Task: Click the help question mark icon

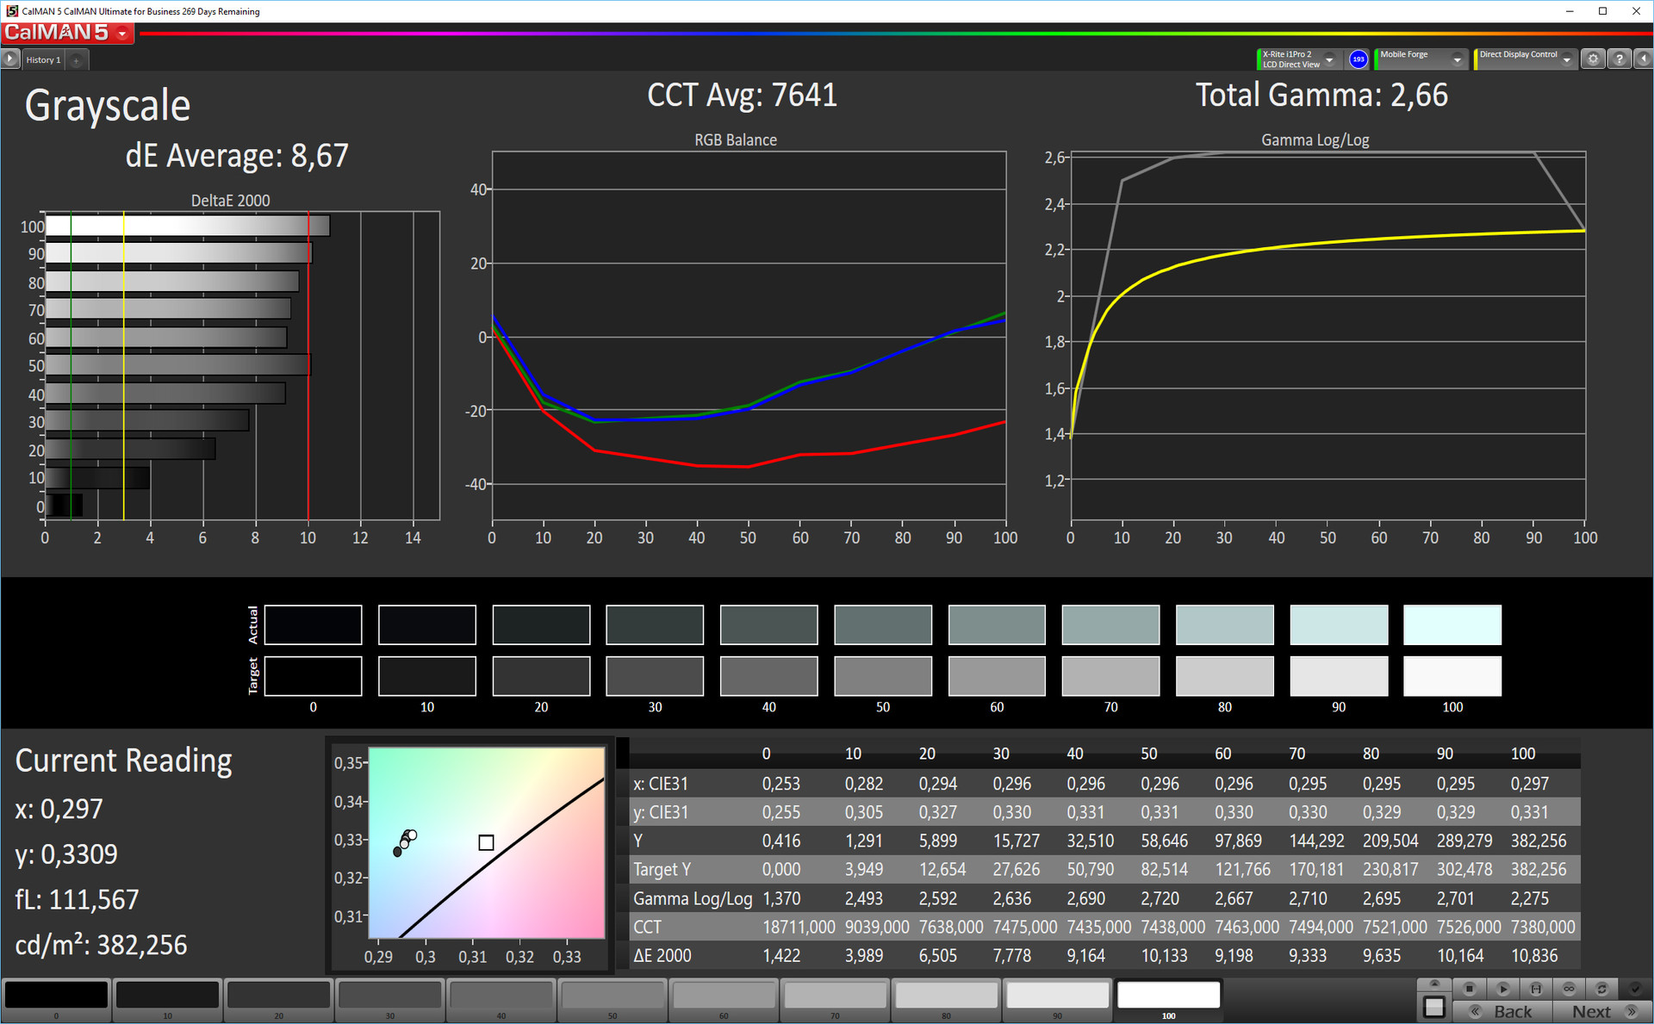Action: pos(1619,59)
